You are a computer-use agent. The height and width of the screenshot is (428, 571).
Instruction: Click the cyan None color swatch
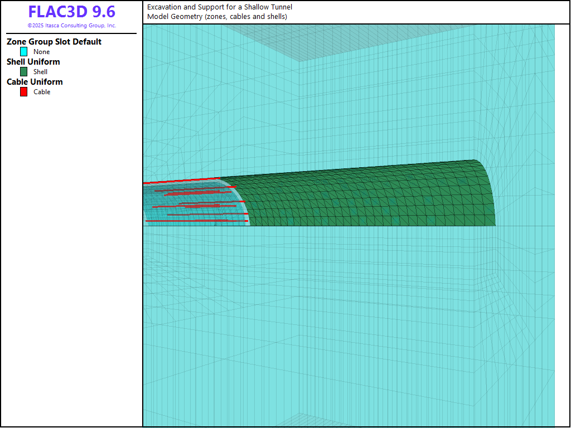tap(24, 52)
